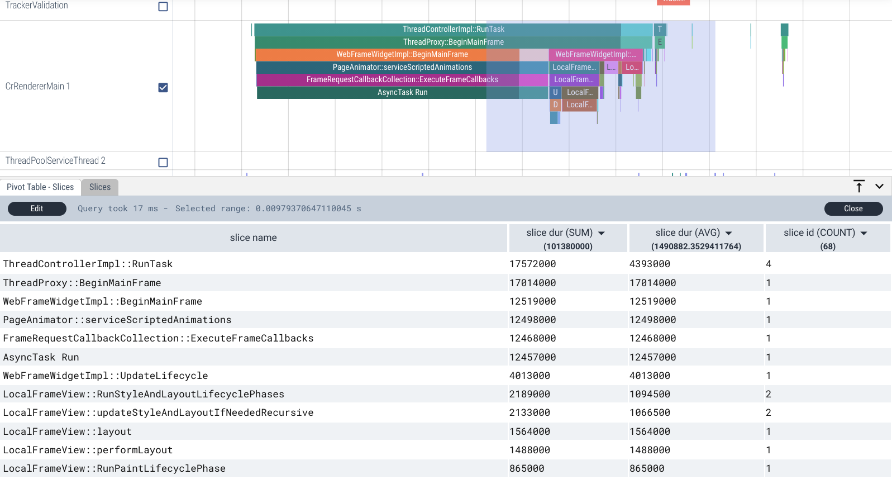The height and width of the screenshot is (479, 892).
Task: Maximize the details panel with the top-arrow icon
Action: point(859,186)
